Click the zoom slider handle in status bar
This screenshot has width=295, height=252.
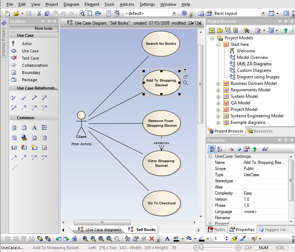tap(201, 247)
